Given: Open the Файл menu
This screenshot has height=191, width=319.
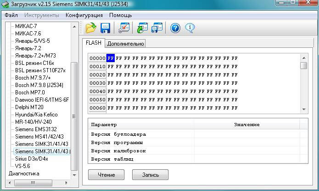Looking at the screenshot, I should [11, 15].
